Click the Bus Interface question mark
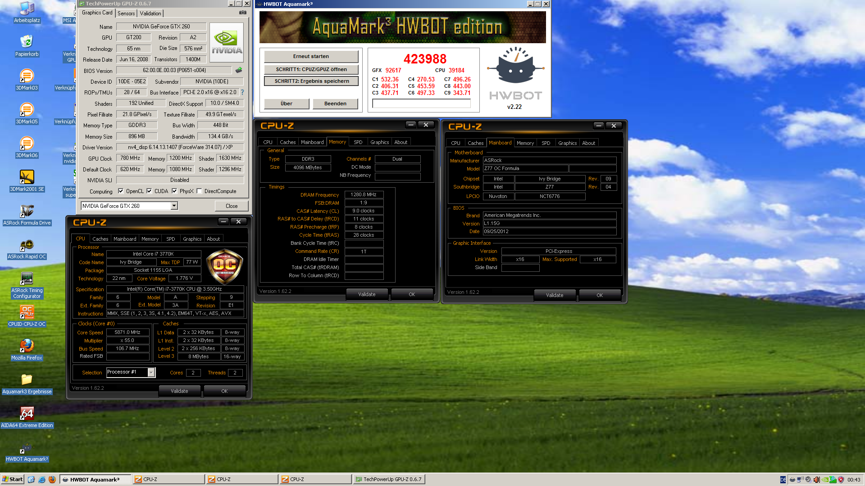 242,92
